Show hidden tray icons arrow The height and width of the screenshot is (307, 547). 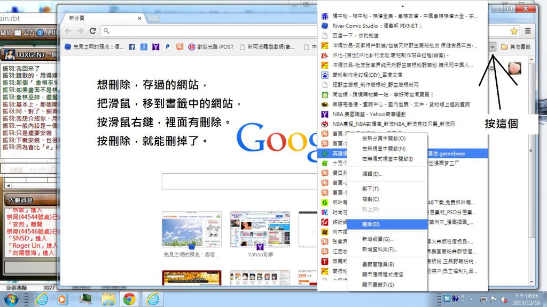point(471,299)
